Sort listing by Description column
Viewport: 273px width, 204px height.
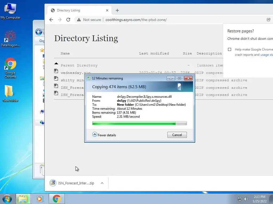209,53
